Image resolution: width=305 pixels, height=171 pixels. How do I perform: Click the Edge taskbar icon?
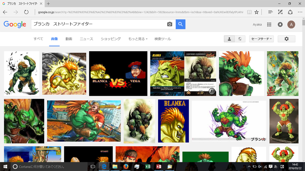tap(104, 166)
